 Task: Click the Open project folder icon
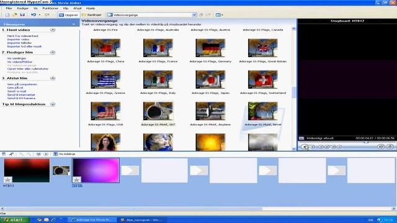coord(15,15)
